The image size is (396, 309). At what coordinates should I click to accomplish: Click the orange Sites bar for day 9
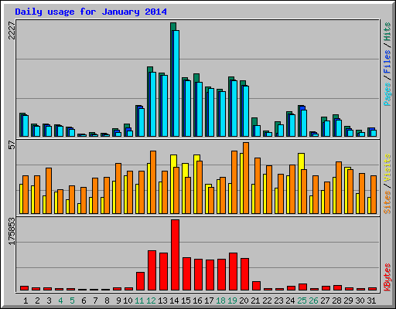[118, 188]
